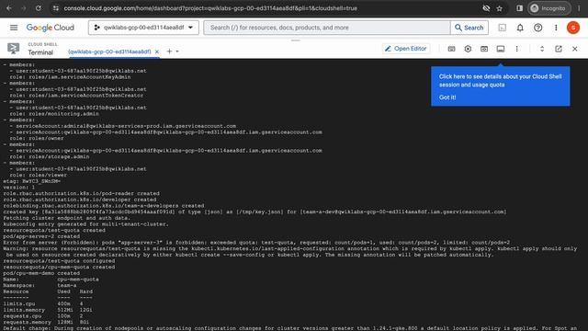Screen dimensions: 588x331
Task: Click the Cloud Shell terminal logo icon
Action: point(14,49)
